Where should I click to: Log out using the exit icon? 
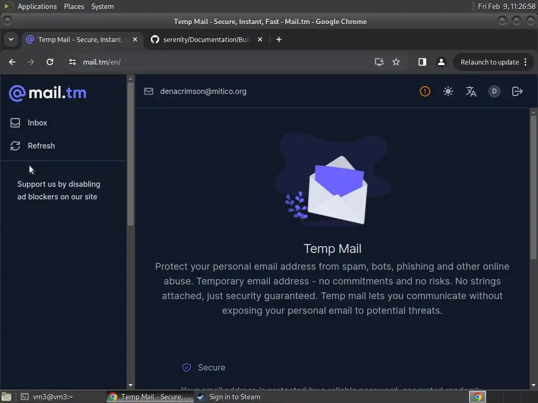click(517, 91)
